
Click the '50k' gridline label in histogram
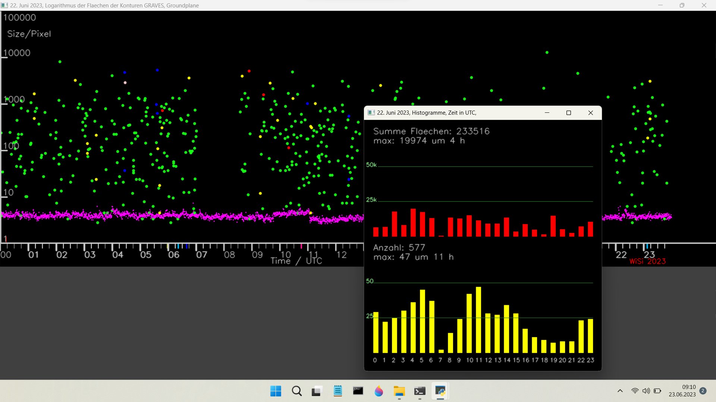tap(371, 165)
